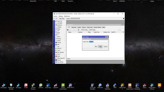Screen dimensions: 164x92
Task: Switch to the Option Sets tab
Action: pos(90,27)
